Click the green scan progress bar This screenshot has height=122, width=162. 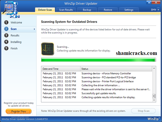coord(99,60)
